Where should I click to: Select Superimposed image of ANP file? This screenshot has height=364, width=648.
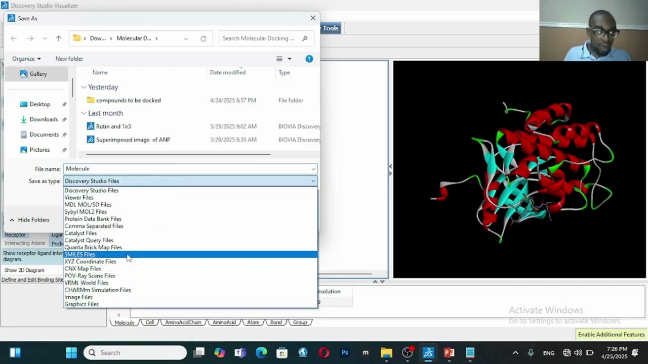(x=133, y=140)
